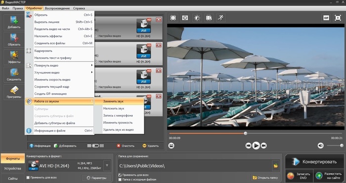Image resolution: width=346 pixels, height=183 pixels.
Task: Expand the Повернуть видео submenu
Action: coord(60,66)
